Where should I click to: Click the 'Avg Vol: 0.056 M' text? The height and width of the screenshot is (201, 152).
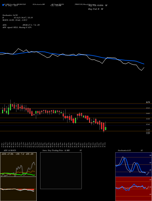(x=98, y=5)
